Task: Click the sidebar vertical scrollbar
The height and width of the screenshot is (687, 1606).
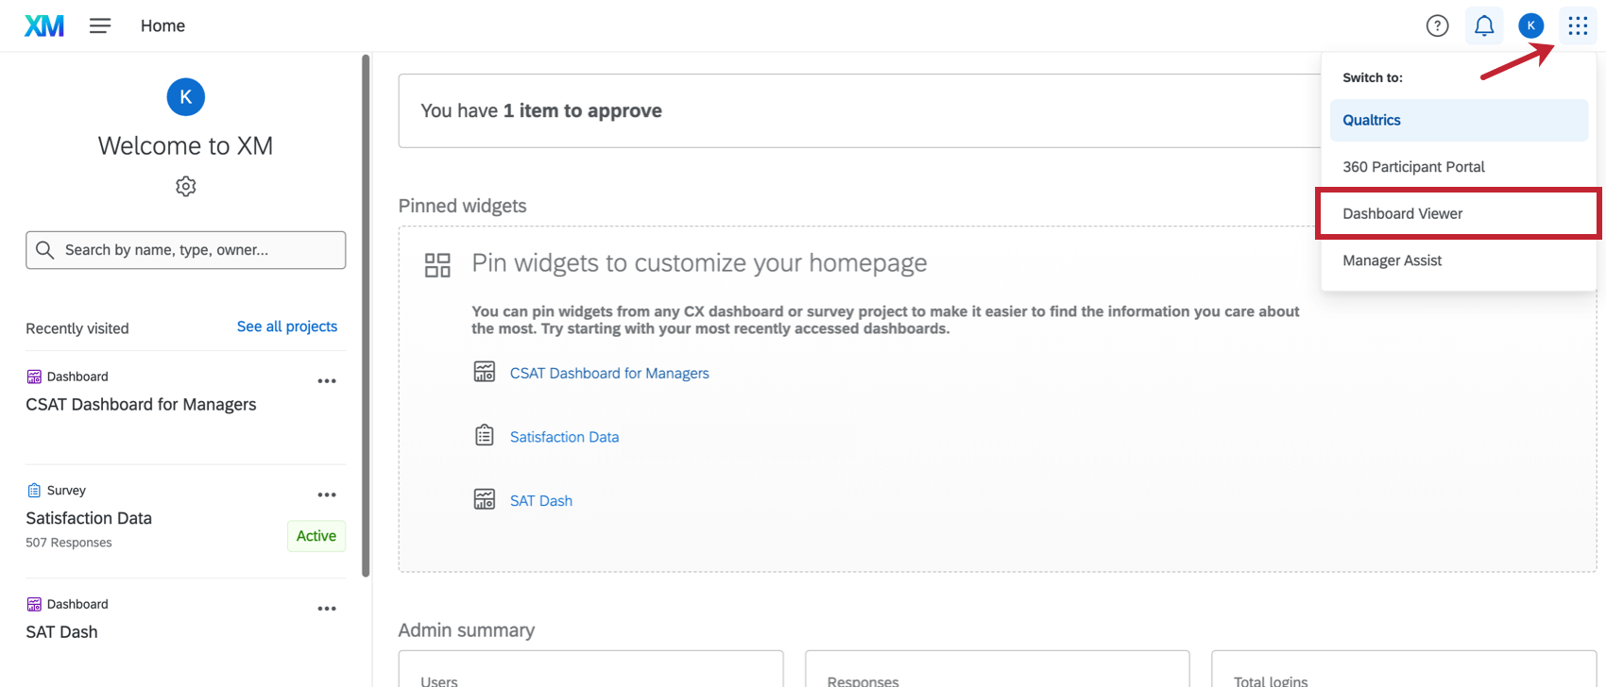Action: point(366,311)
